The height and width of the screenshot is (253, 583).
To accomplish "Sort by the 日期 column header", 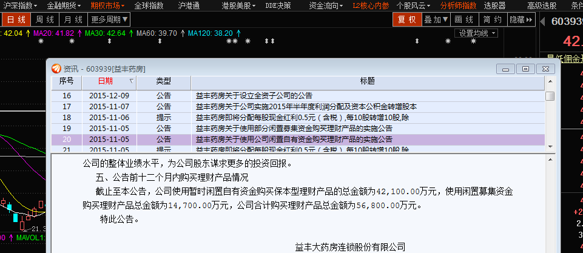I will pyautogui.click(x=109, y=83).
